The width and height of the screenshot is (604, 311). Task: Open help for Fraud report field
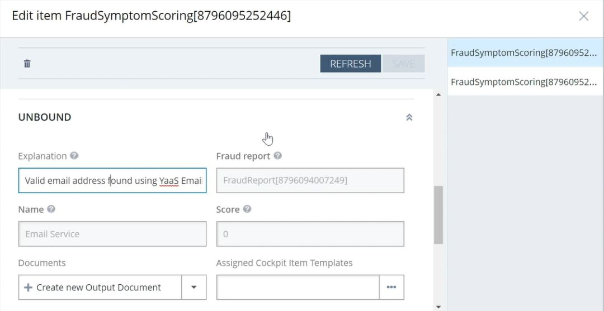(x=277, y=156)
